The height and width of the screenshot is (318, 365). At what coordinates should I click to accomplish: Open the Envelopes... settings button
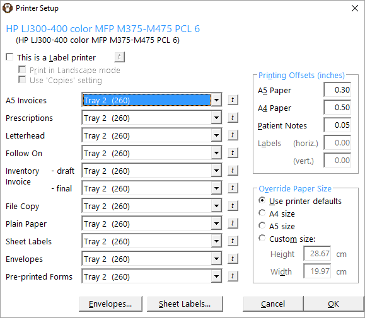[x=110, y=304]
